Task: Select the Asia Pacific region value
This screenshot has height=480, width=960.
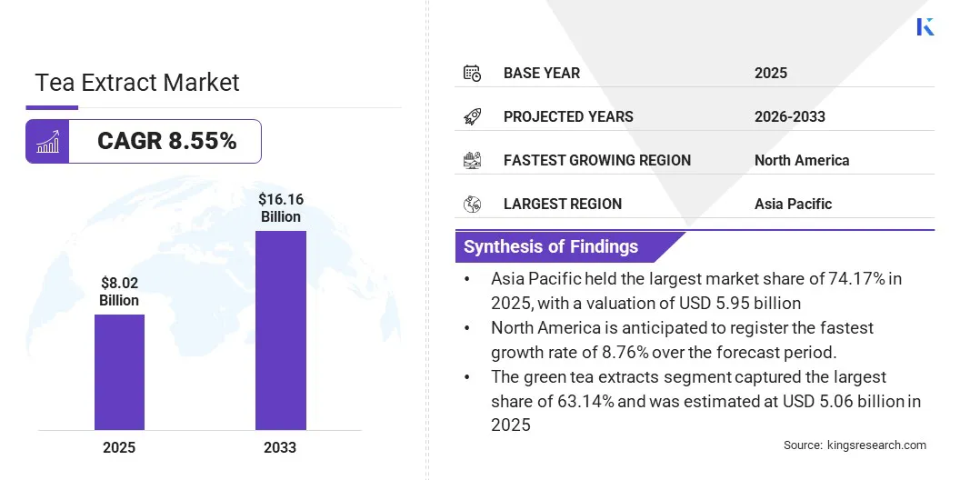Action: (x=793, y=204)
